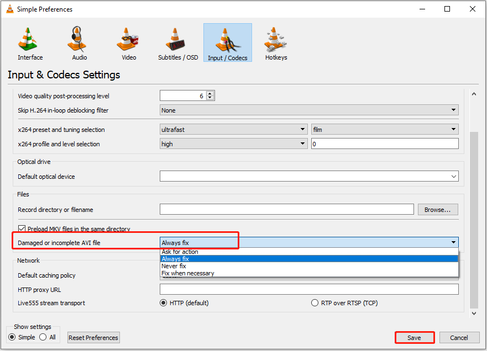
Task: Open the Video preferences category
Action: click(x=129, y=44)
